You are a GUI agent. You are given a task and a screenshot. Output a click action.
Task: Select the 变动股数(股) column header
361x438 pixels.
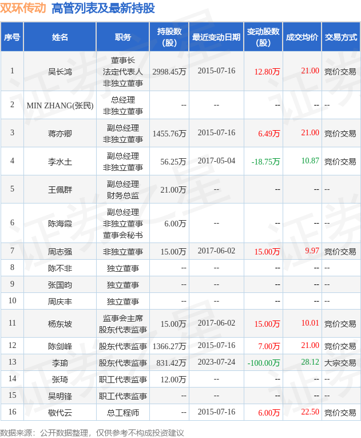tap(263, 37)
